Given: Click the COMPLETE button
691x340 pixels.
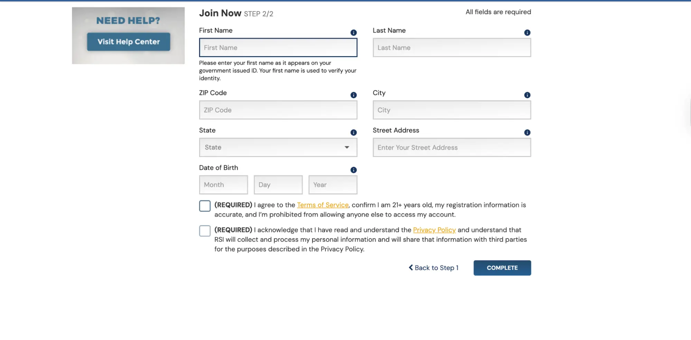Looking at the screenshot, I should (502, 268).
